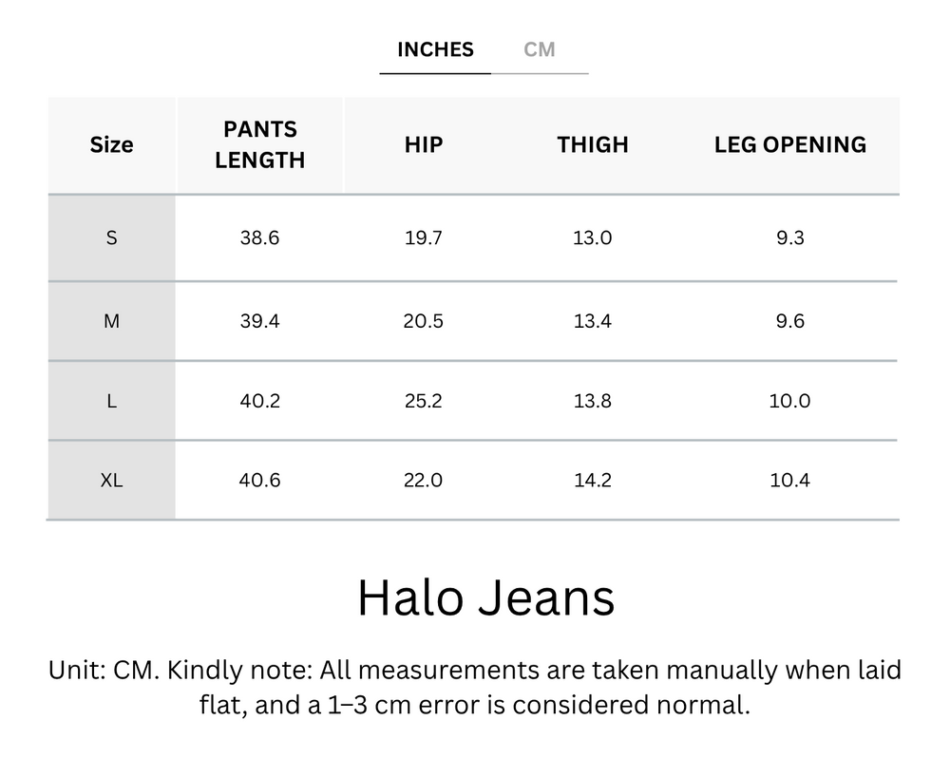The height and width of the screenshot is (758, 950).
Task: Select the PANTS LENGTH column header
Action: pyautogui.click(x=259, y=144)
